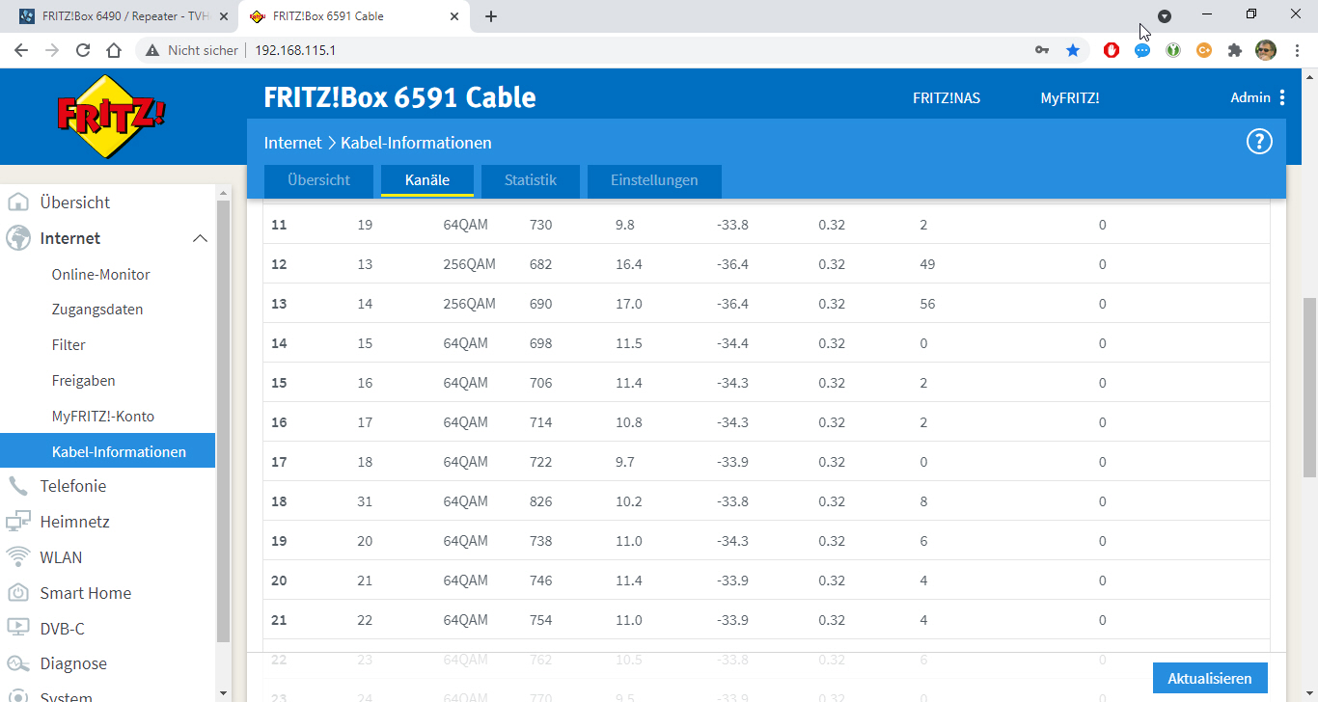
Task: Click the not secure warning icon
Action: click(x=153, y=50)
